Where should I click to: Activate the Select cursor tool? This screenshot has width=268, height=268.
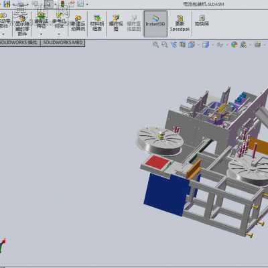point(49,4)
